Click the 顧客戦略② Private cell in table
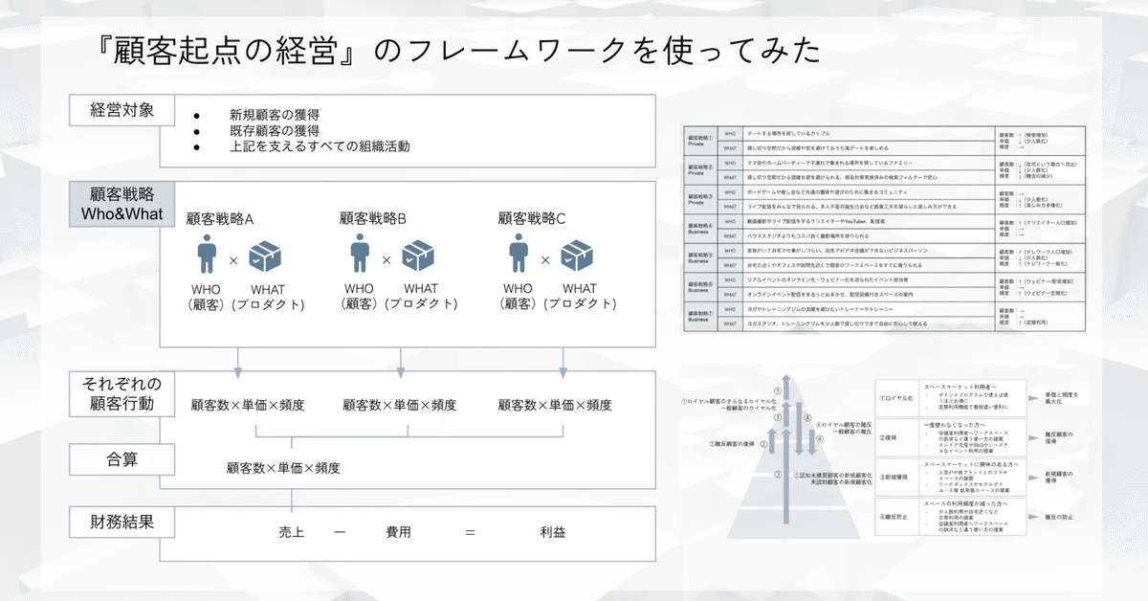Image resolution: width=1148 pixels, height=601 pixels. 700,170
